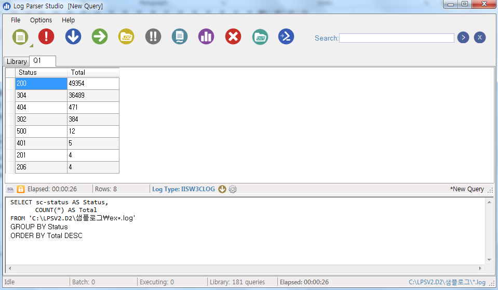The image size is (498, 290).
Task: Click the teal OUT export folder icon
Action: [x=260, y=36]
